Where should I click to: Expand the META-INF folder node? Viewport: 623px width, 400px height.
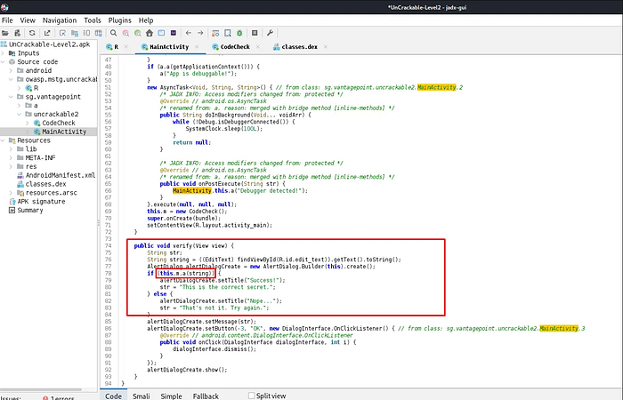click(x=11, y=158)
